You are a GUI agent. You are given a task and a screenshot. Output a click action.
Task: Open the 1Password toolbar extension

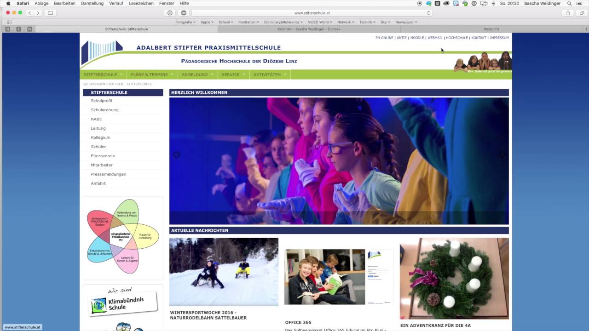coord(170,13)
